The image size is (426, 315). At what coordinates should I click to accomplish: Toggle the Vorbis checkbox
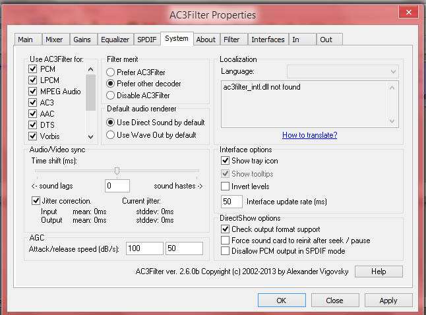coord(32,136)
